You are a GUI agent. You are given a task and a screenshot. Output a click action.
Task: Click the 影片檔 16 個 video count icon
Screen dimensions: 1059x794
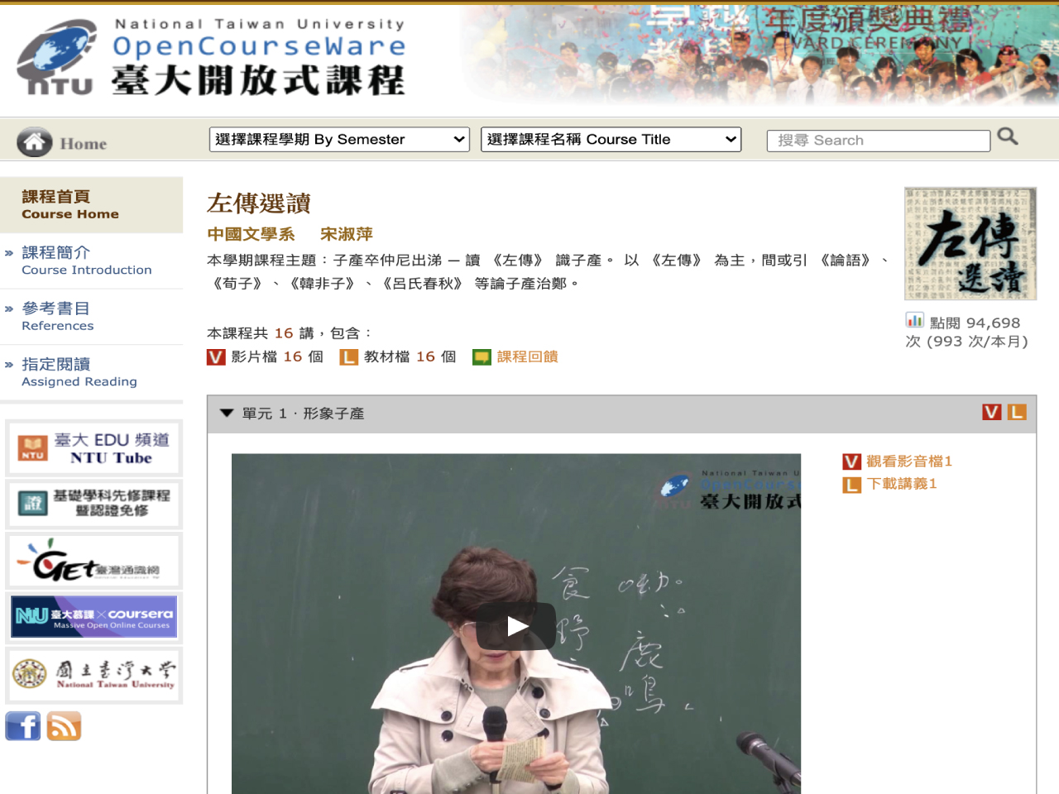(216, 357)
